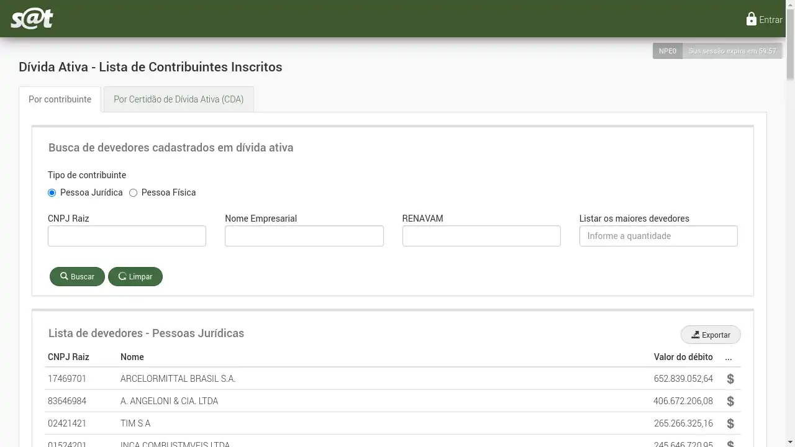Click the Limpar button to clear fields
This screenshot has height=447, width=795.
(135, 276)
